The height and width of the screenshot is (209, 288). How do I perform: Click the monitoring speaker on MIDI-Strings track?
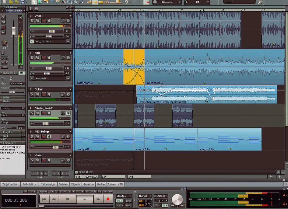click(49, 136)
